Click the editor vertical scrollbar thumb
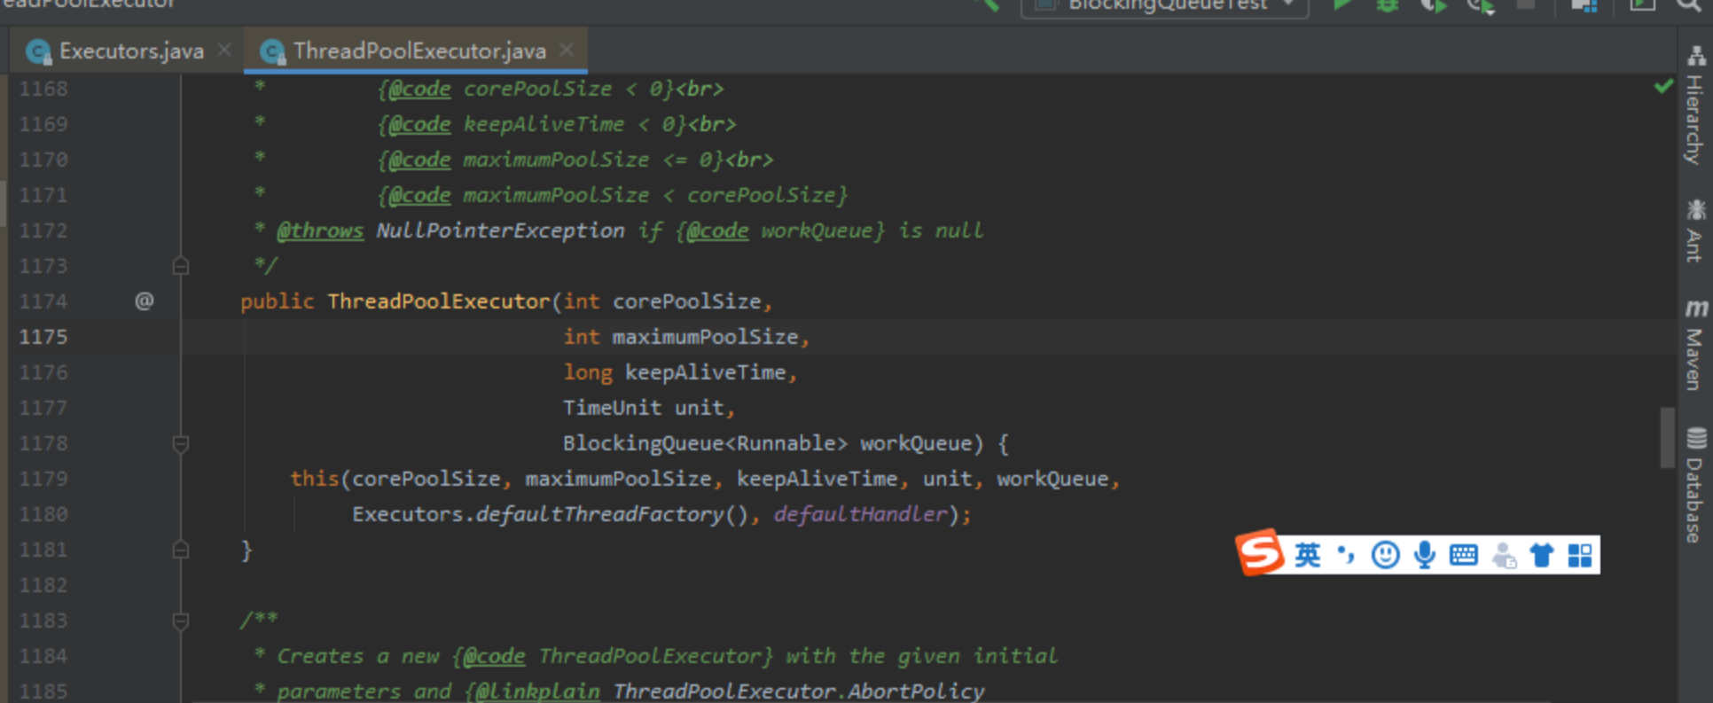 pyautogui.click(x=1667, y=437)
